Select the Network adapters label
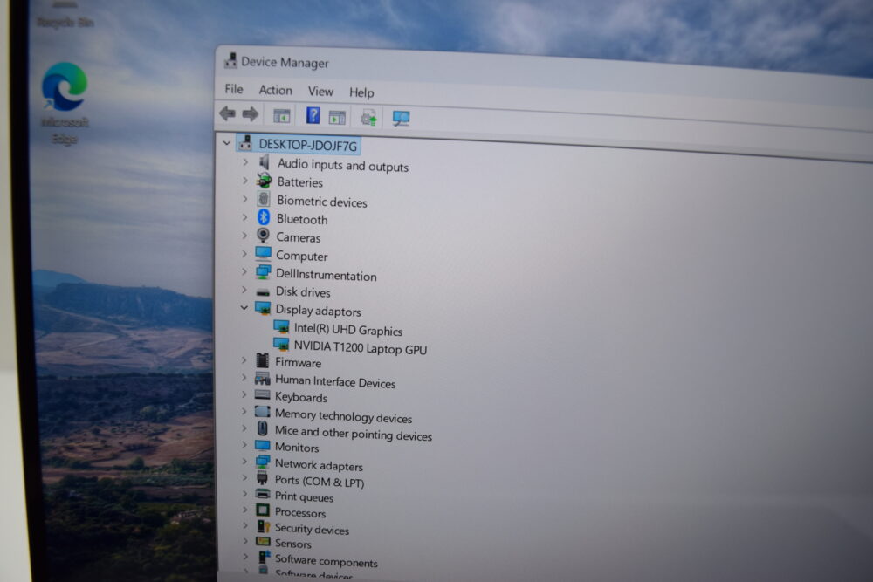This screenshot has width=873, height=582. tap(319, 464)
